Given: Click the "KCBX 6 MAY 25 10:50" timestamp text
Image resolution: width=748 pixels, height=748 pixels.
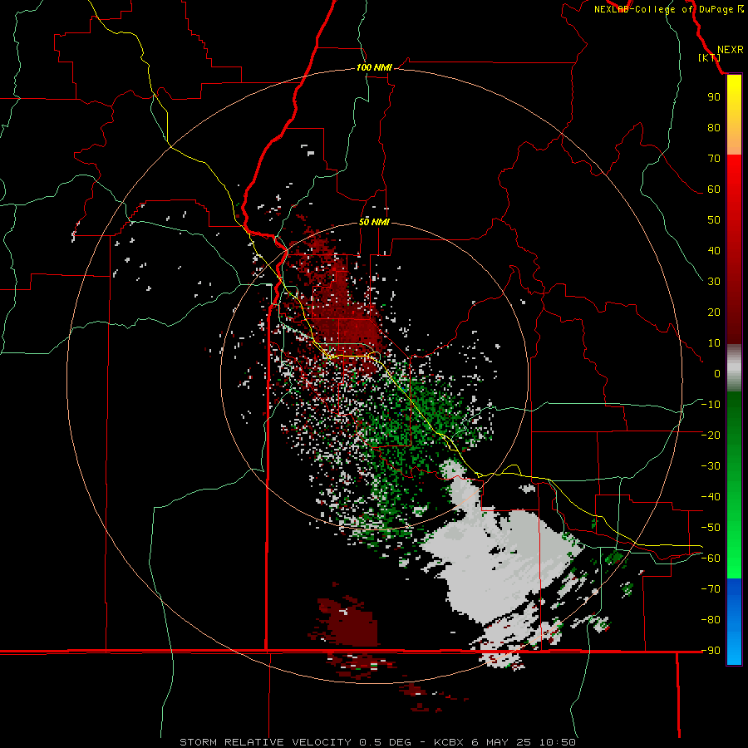Looking at the screenshot, I should (x=504, y=742).
